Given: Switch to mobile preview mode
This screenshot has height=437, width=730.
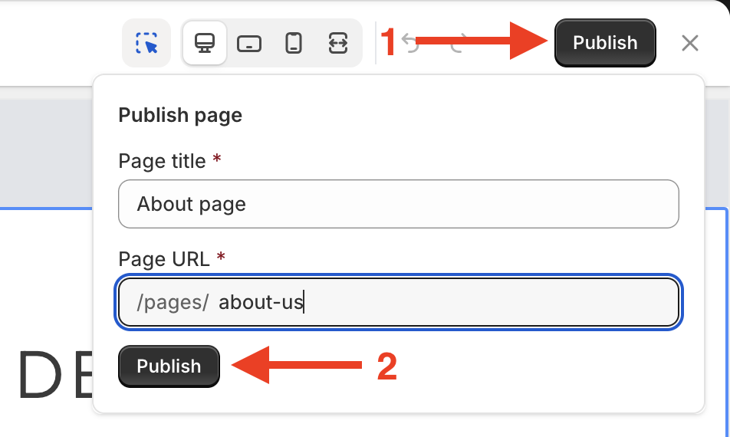Looking at the screenshot, I should tap(294, 44).
